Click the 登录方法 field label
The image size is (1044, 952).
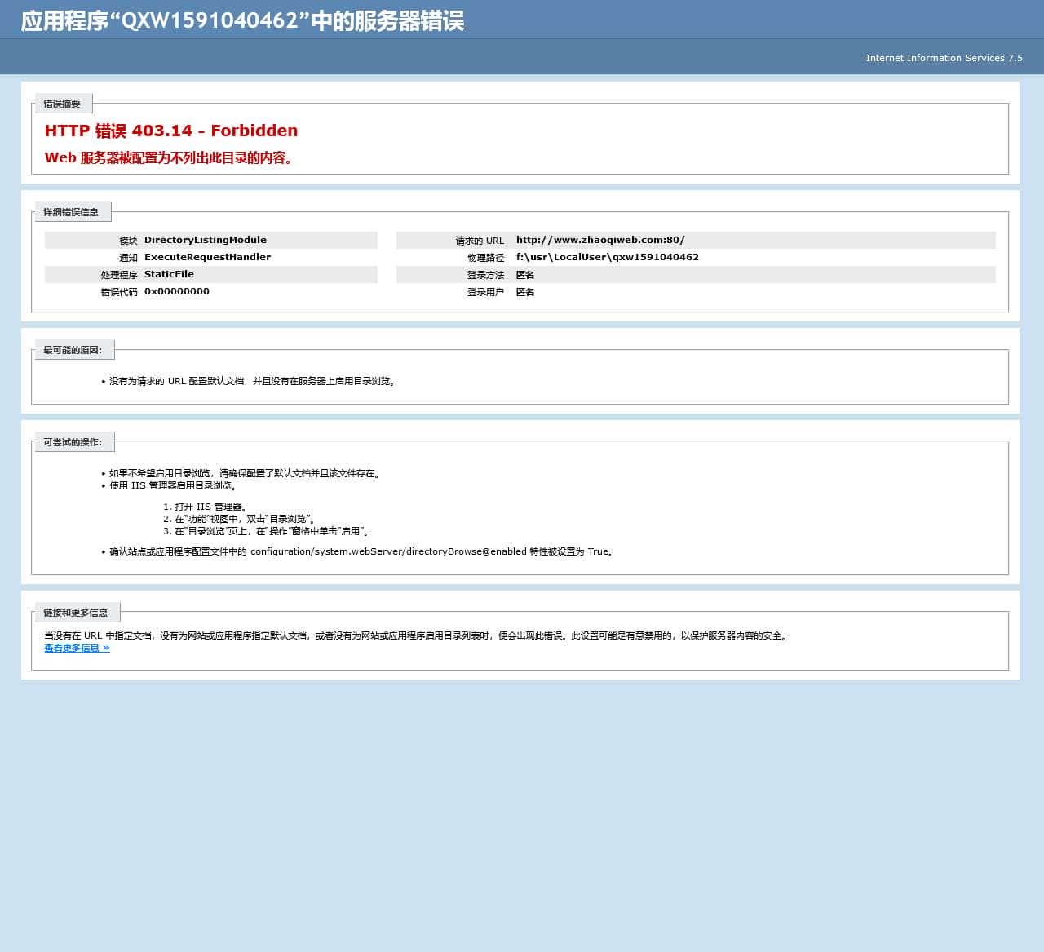(x=486, y=275)
